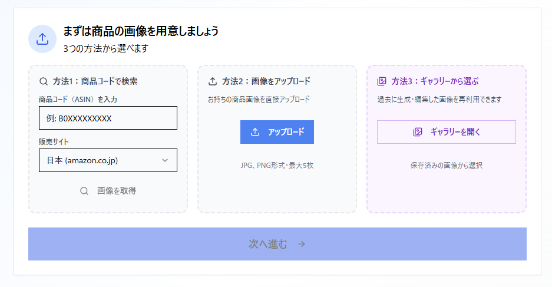Screen dimensions: 552x287
Task: Click the upload arrow icon inside アップロード button
Action: click(255, 132)
